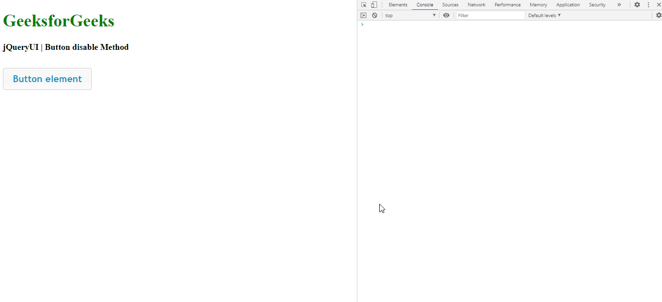This screenshot has height=302, width=662.
Task: Open the customize DevTools three-dot menu
Action: click(648, 4)
